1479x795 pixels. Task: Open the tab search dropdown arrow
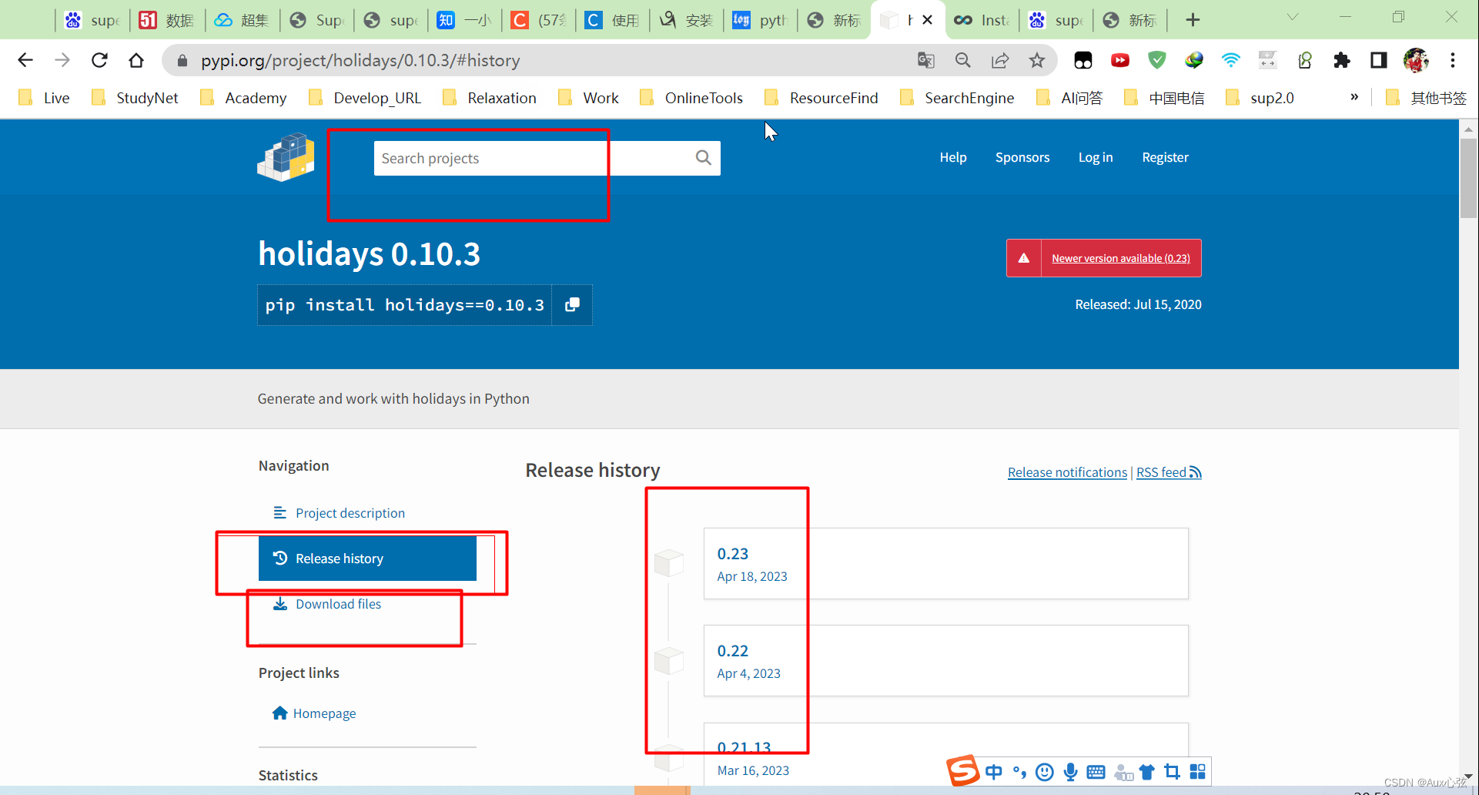[x=1292, y=16]
